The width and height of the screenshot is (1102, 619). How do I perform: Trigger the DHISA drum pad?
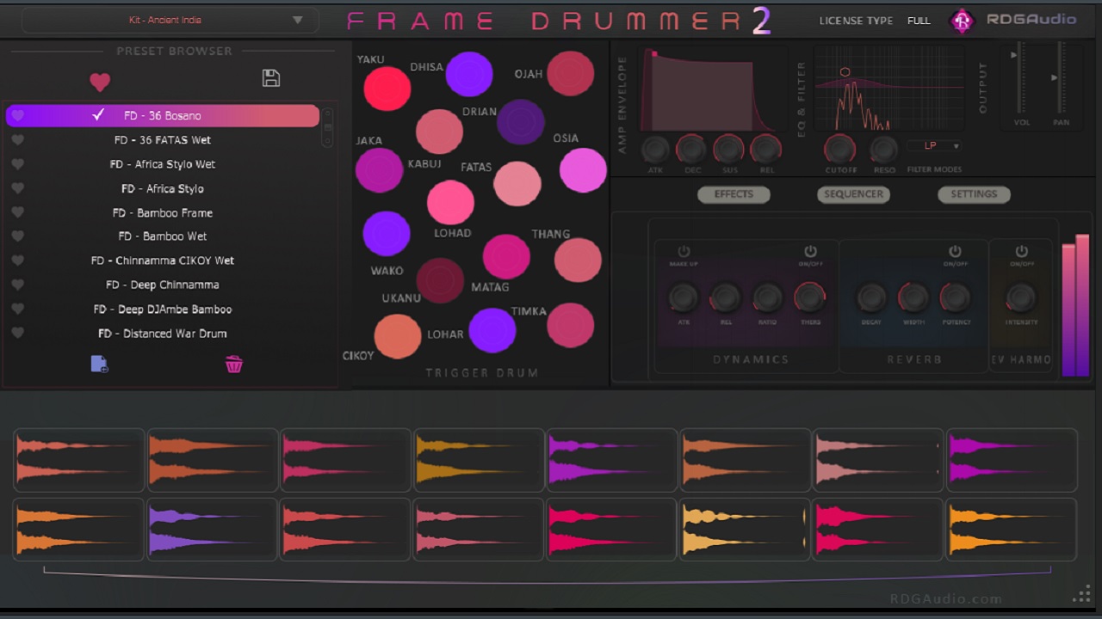tap(469, 73)
